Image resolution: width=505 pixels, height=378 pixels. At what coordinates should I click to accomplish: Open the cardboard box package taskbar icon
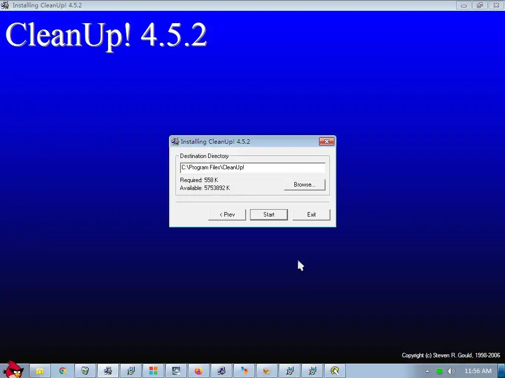point(266,371)
